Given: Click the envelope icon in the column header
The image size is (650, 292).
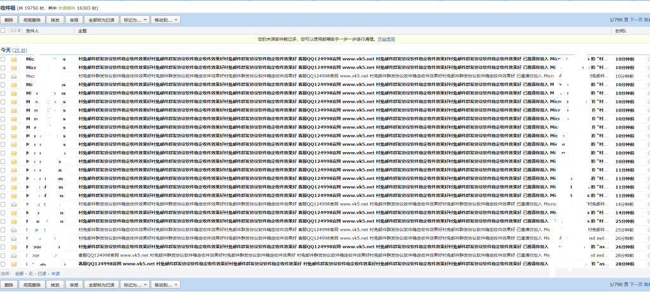Looking at the screenshot, I should 13,30.
